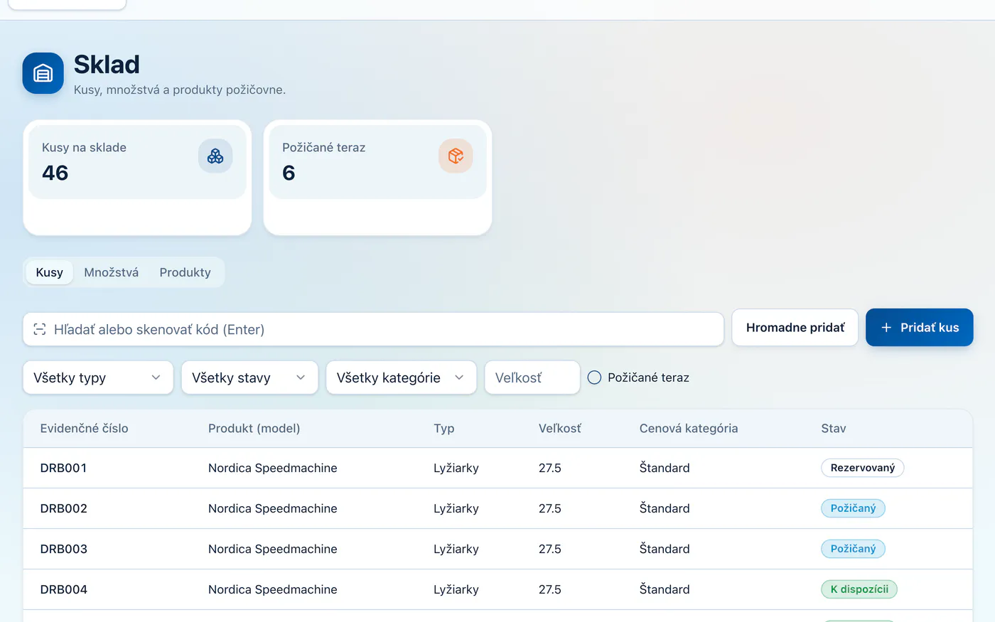Click the Produkt (model) column header
Screen dimensions: 995x622
[254, 429]
